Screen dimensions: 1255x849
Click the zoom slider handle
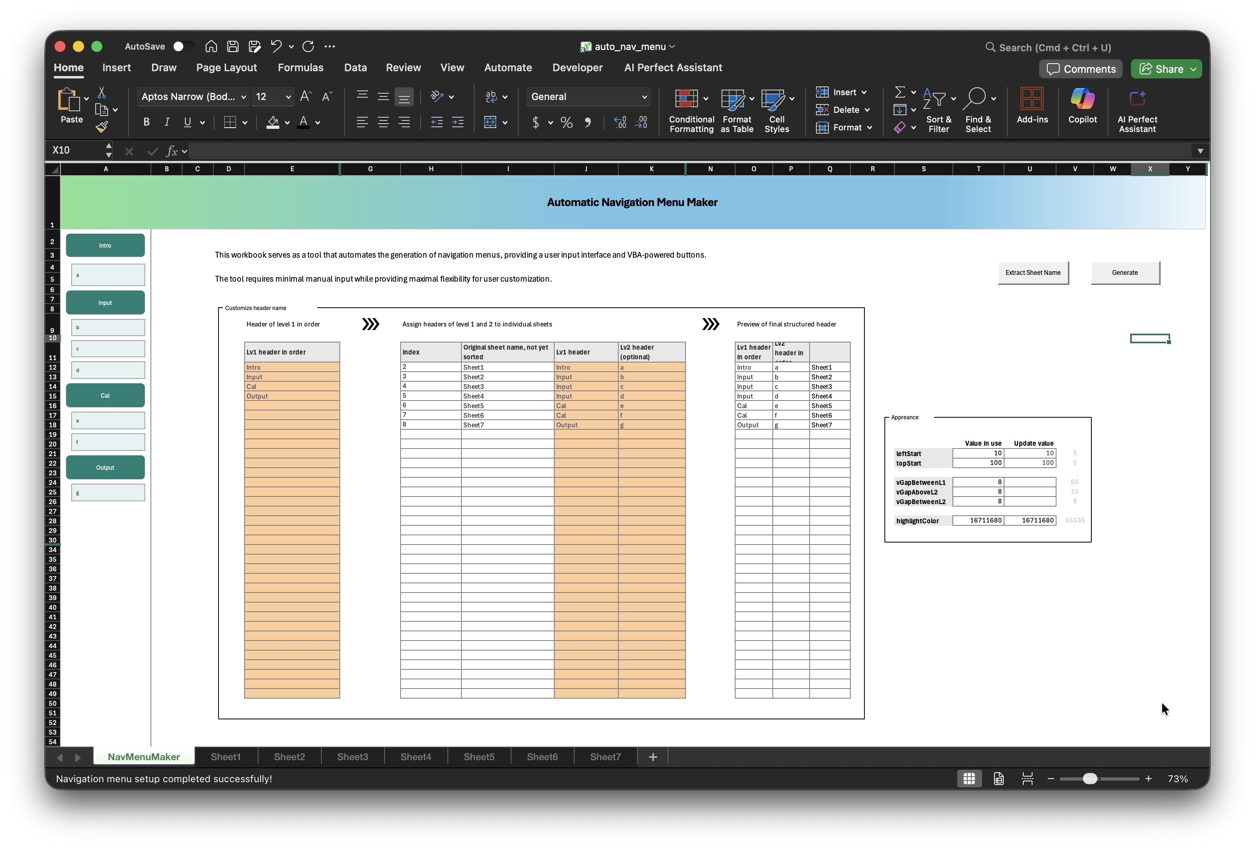pyautogui.click(x=1090, y=778)
